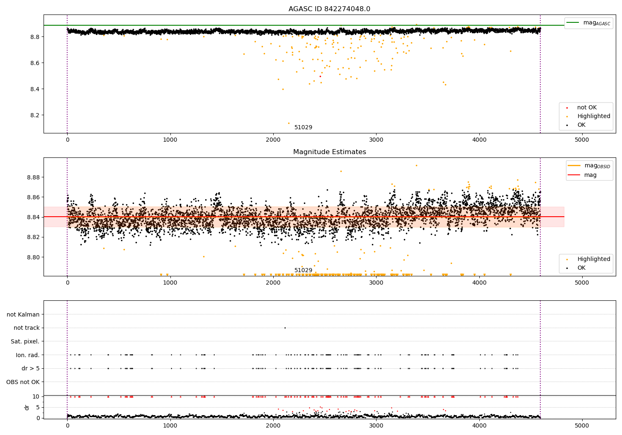The image size is (622, 435).
Task: Click the 'Sat. pixel.' row label
Action: point(25,342)
